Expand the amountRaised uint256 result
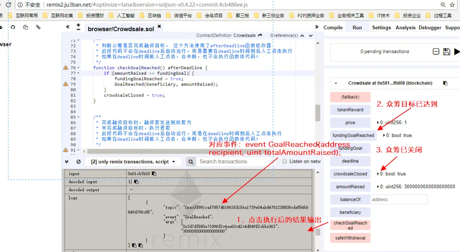This screenshot has height=252, width=460. click(x=378, y=187)
